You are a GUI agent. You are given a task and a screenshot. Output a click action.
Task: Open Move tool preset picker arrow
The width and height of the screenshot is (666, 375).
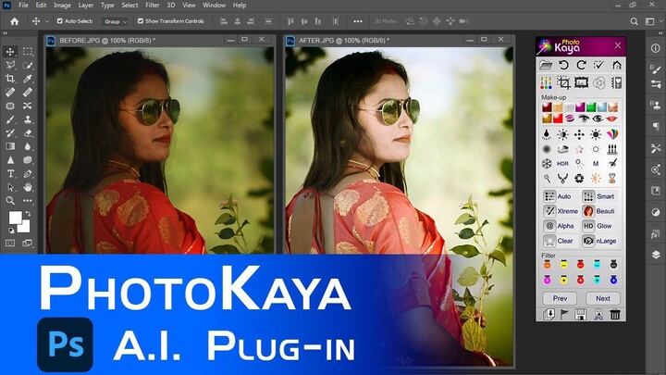point(47,21)
